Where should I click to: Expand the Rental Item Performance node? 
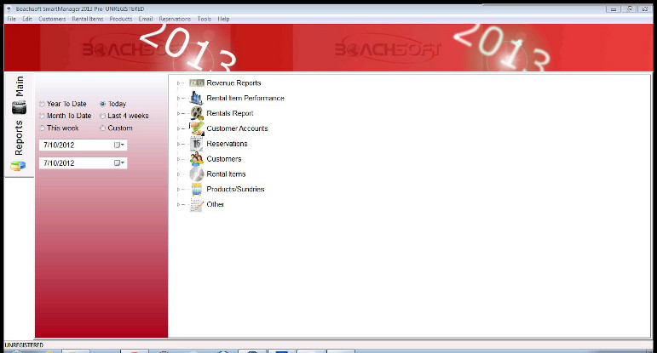[178, 99]
